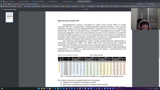Open Zoom from the taskbar
The image size is (160, 90).
(x=113, y=88)
